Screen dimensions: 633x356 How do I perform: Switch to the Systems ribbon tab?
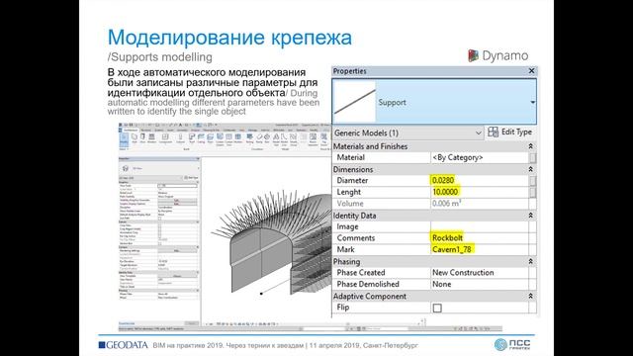(x=159, y=130)
